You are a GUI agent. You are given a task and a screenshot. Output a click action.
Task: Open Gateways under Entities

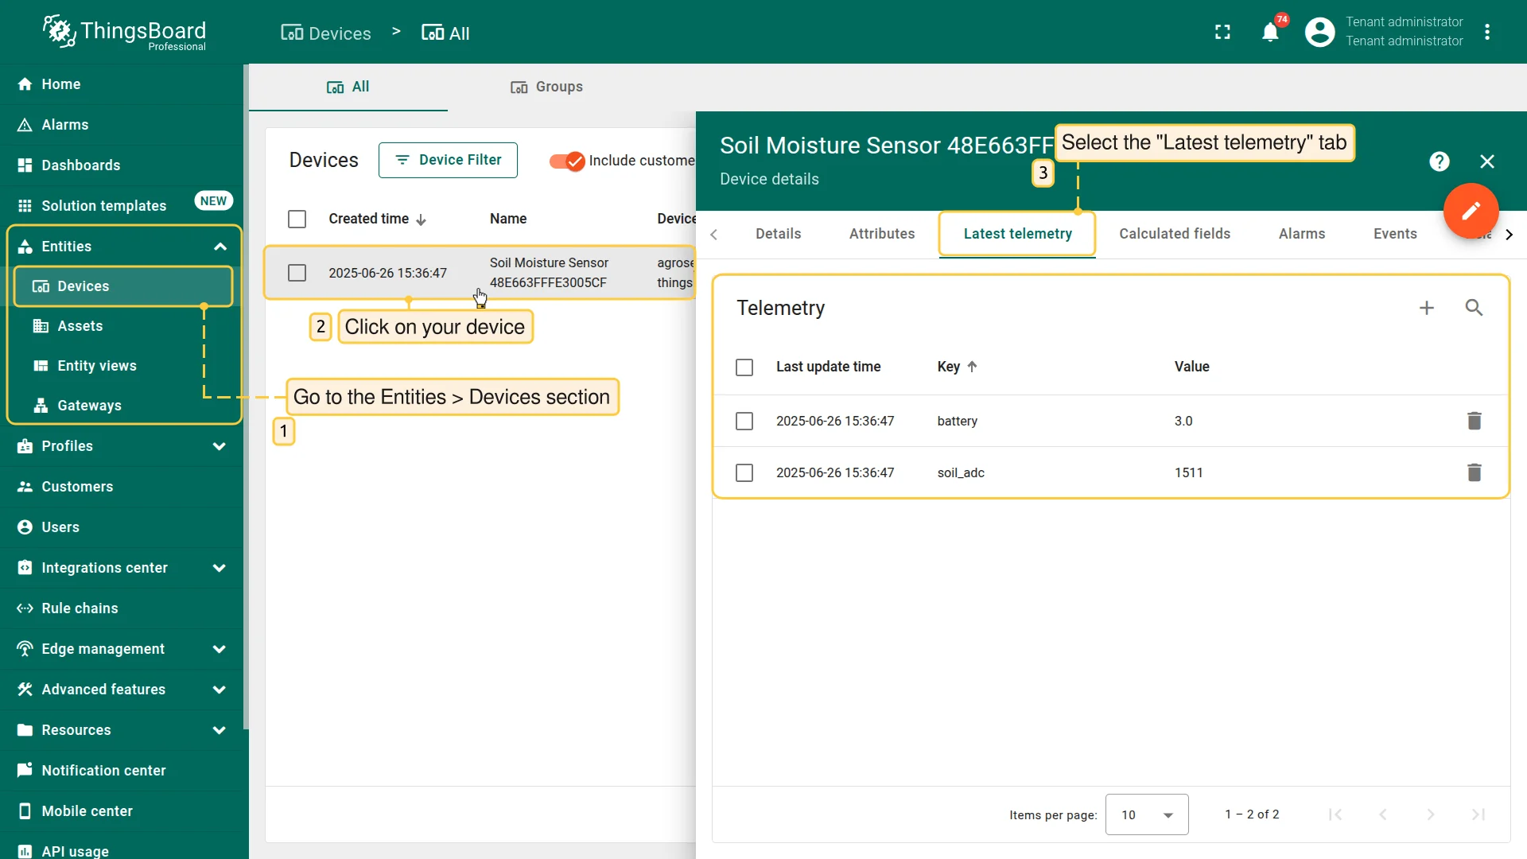(x=123, y=406)
